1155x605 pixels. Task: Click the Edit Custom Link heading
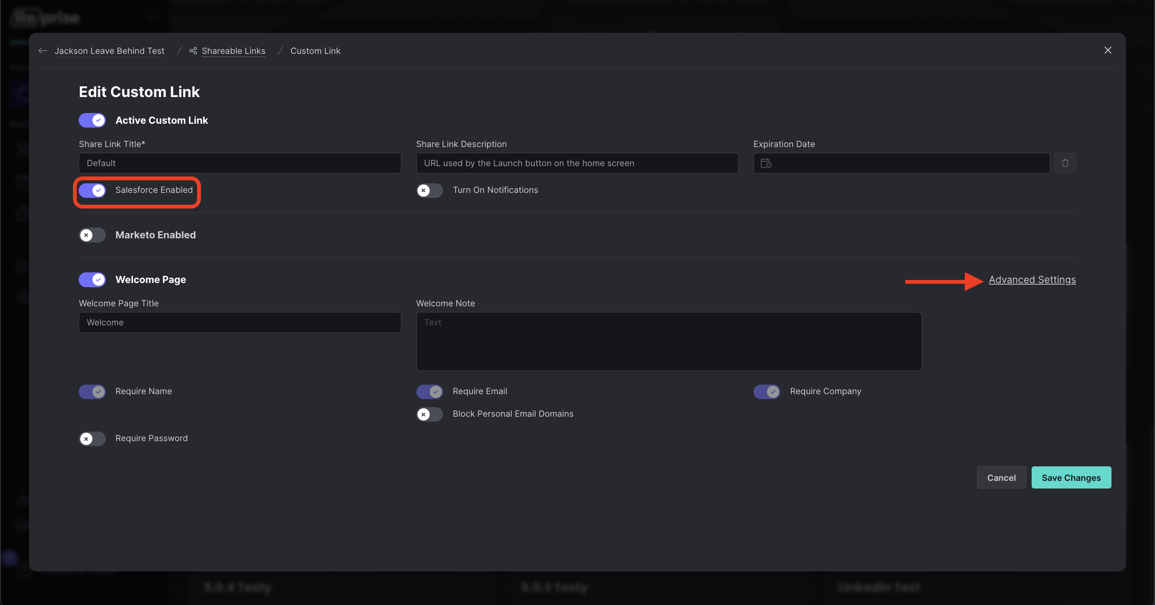coord(139,92)
